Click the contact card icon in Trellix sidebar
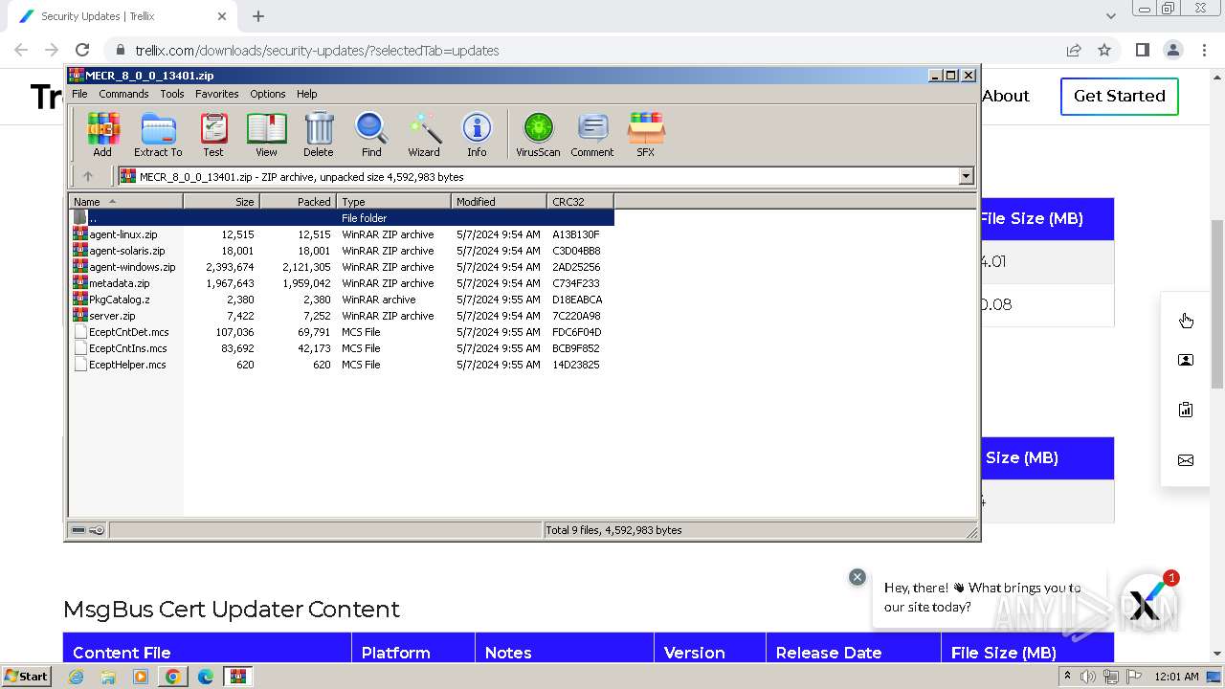1225x689 pixels. click(1186, 360)
